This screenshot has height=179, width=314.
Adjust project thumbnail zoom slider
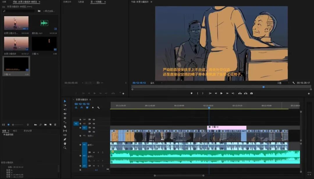click(x=13, y=125)
